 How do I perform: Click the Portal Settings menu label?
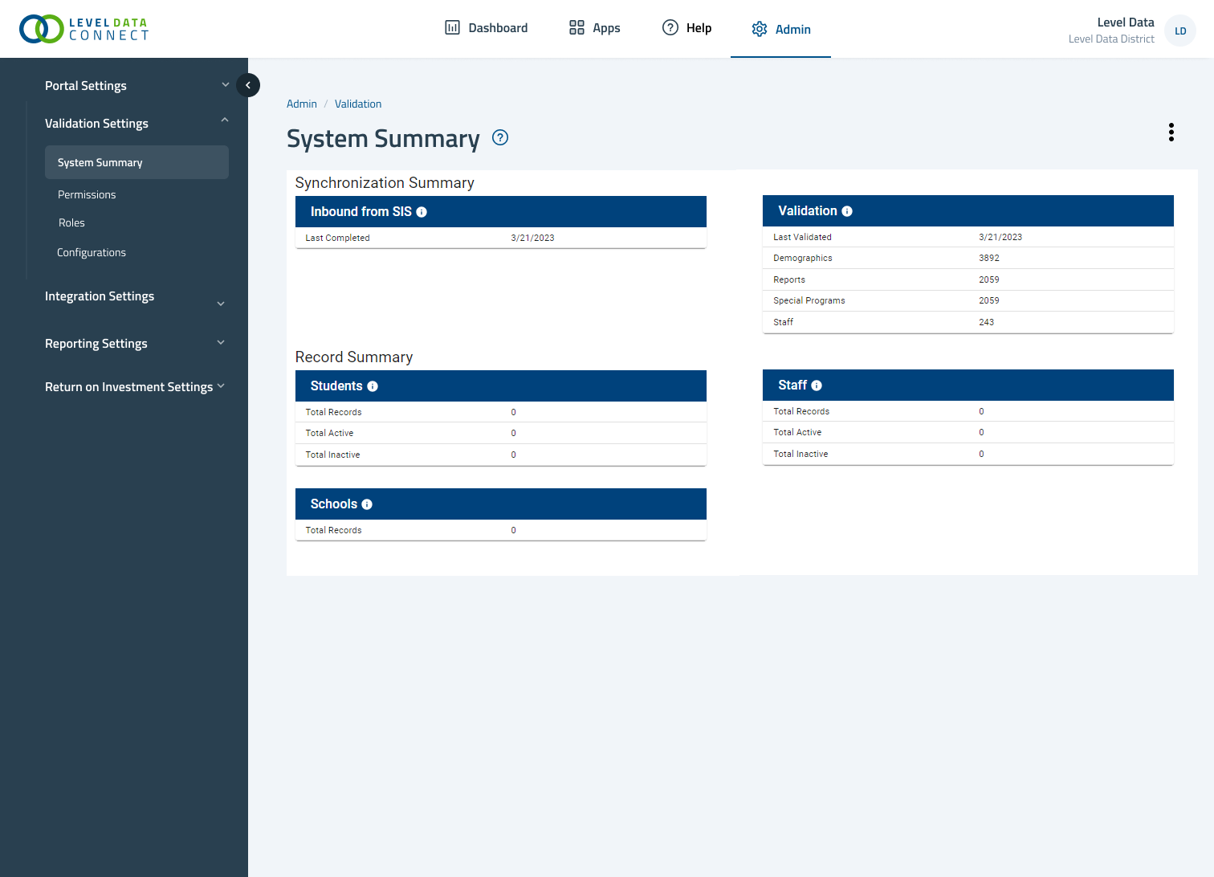click(x=86, y=86)
